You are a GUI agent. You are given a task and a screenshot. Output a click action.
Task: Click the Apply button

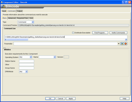[x=71, y=99]
